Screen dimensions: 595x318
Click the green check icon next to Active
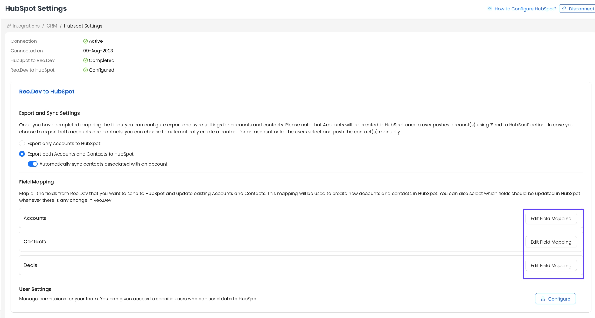[x=85, y=41]
